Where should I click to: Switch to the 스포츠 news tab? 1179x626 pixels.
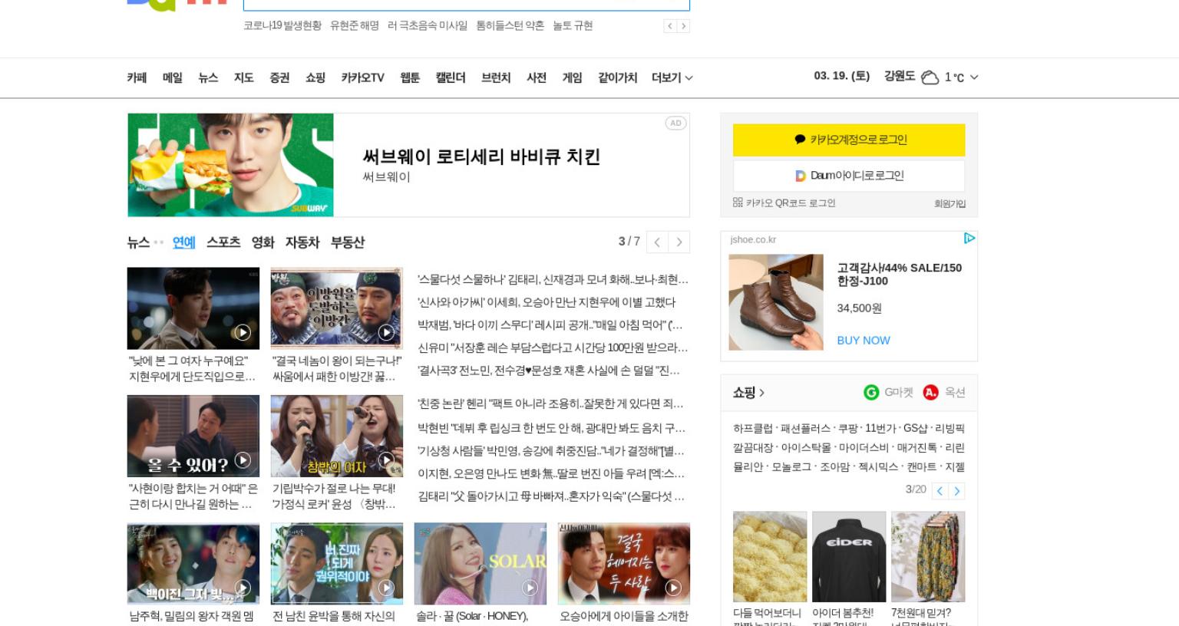(223, 242)
